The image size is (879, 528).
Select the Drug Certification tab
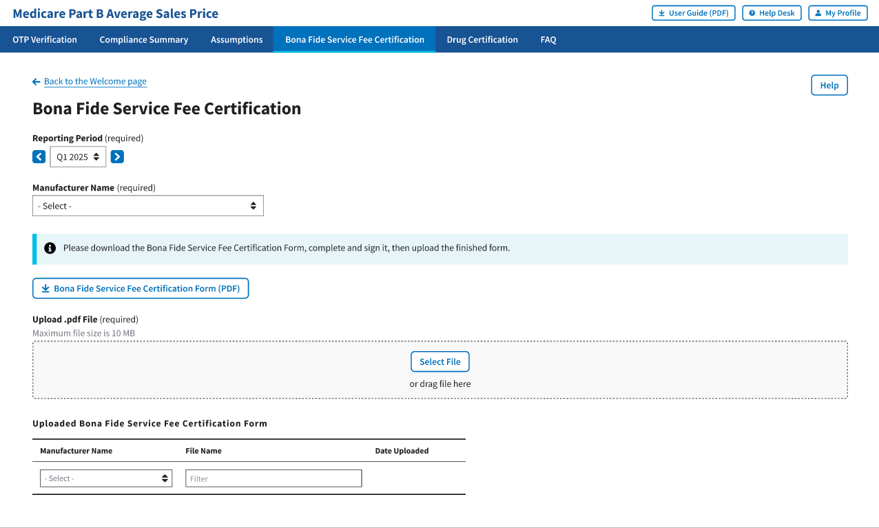point(482,40)
